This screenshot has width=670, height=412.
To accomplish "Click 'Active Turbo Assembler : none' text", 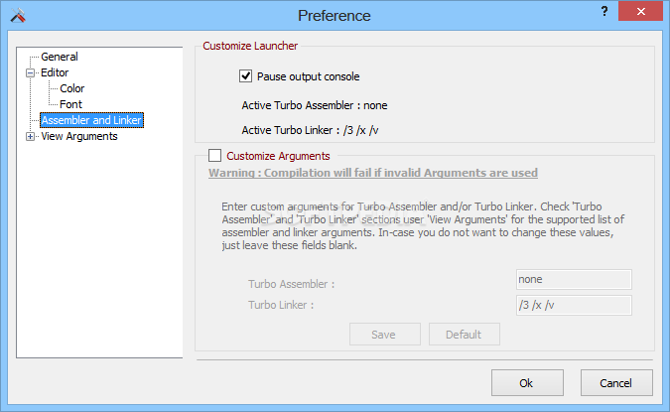I will (x=315, y=105).
